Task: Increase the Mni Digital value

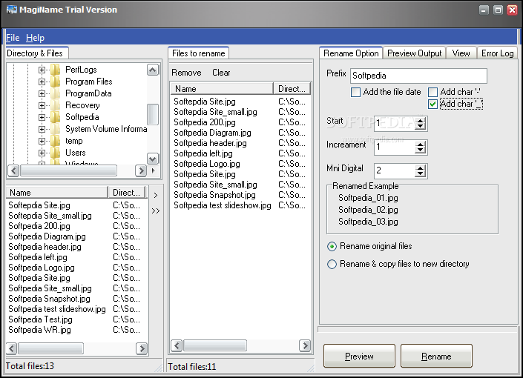Action: click(x=421, y=168)
